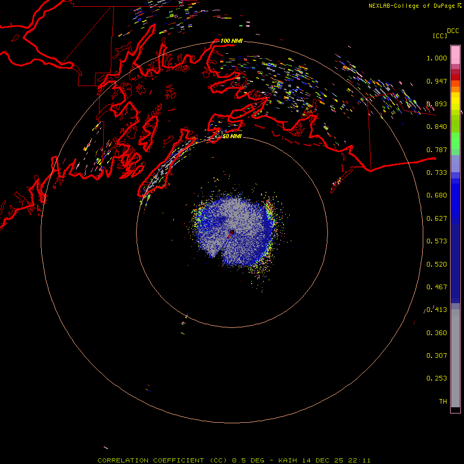Click the DCC label above the color bar

pos(453,31)
